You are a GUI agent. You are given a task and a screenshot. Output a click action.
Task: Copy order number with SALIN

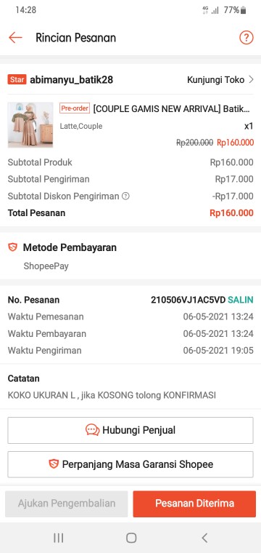pyautogui.click(x=240, y=300)
